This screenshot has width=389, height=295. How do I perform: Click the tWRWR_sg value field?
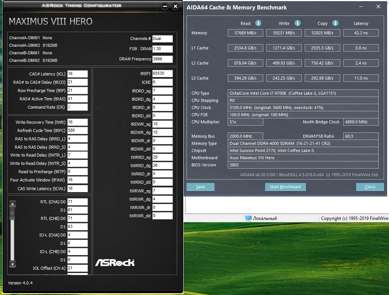click(162, 191)
